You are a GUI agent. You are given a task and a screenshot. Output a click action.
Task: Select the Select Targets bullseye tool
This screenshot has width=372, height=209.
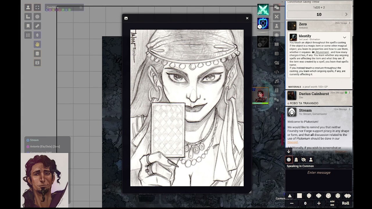(x=37, y=17)
